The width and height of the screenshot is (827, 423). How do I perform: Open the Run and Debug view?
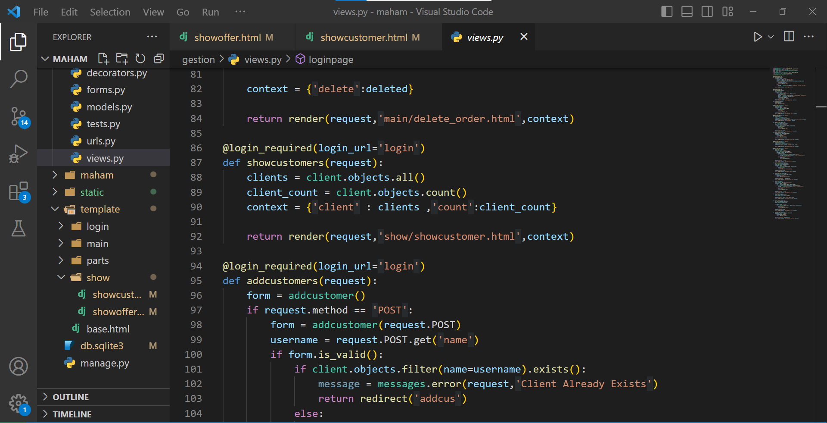point(19,154)
